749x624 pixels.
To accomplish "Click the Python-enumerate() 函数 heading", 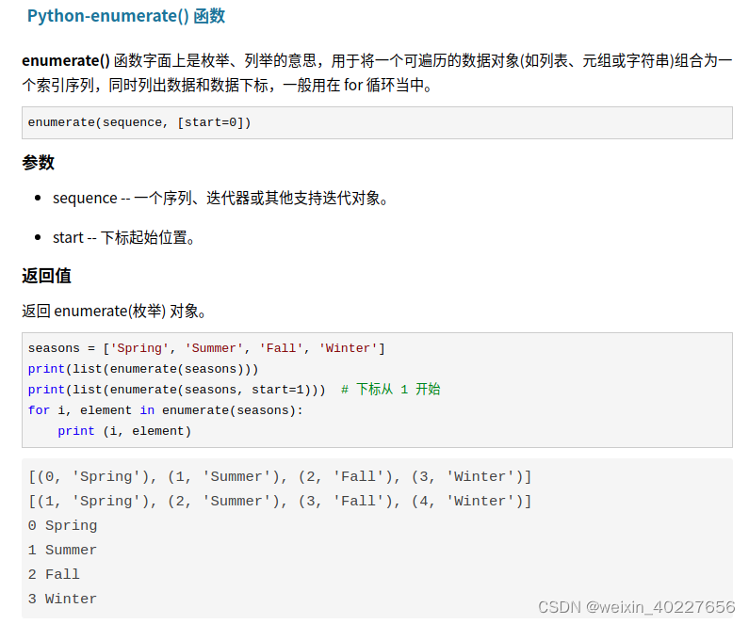I will click(126, 16).
